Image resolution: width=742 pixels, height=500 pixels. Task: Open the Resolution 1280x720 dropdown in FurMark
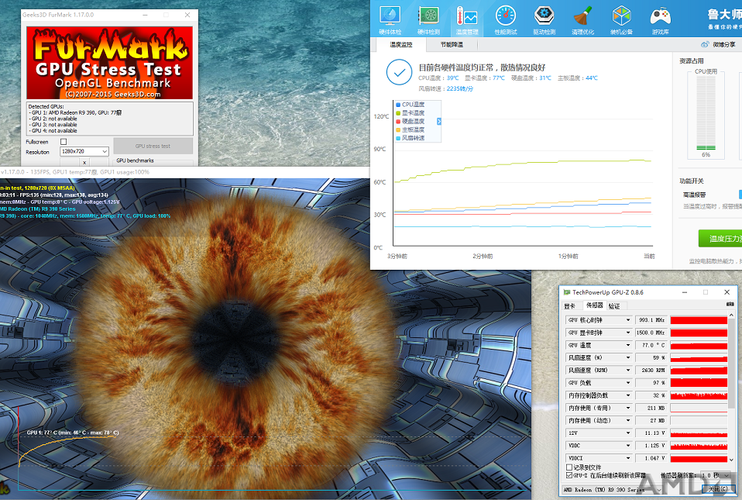pyautogui.click(x=84, y=151)
